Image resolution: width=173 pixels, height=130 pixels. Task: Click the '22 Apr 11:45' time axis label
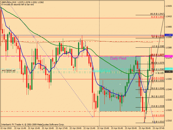[x=20, y=128]
